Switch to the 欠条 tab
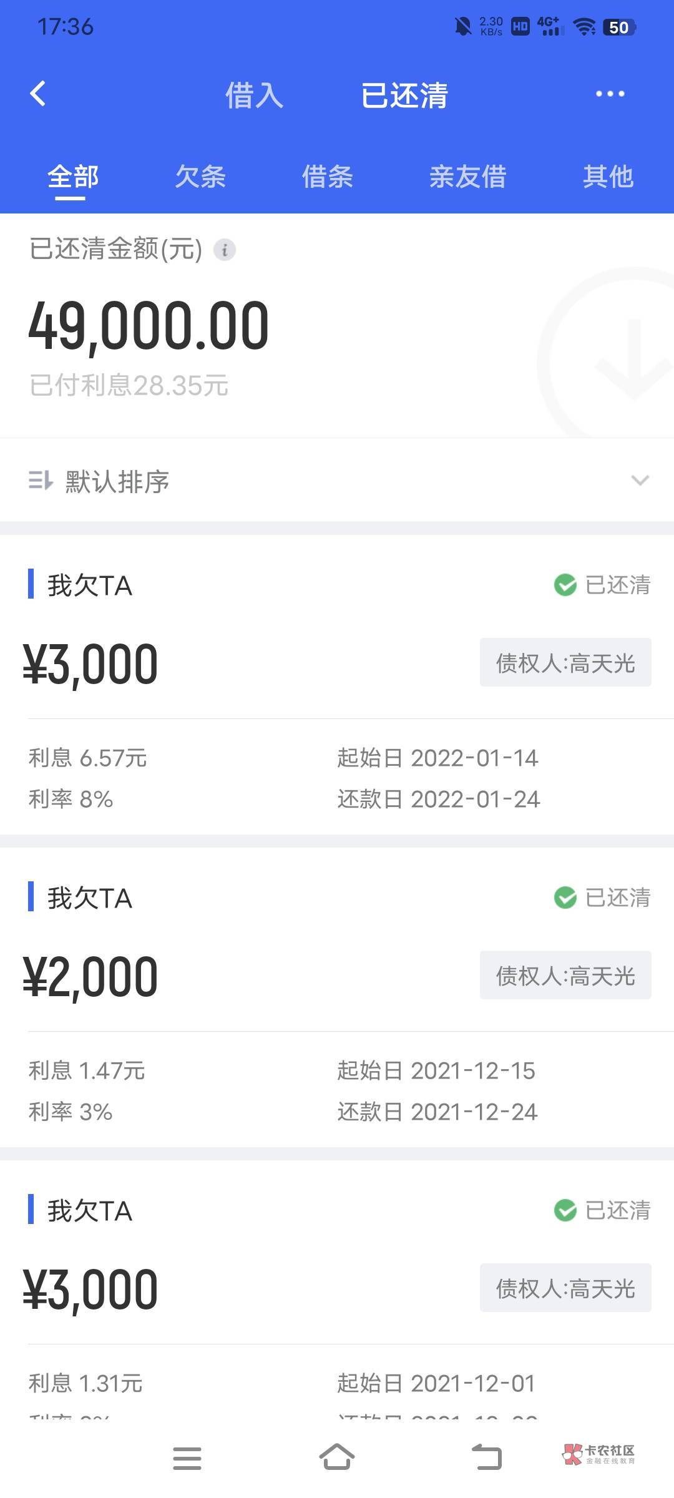The height and width of the screenshot is (1498, 674). (200, 177)
